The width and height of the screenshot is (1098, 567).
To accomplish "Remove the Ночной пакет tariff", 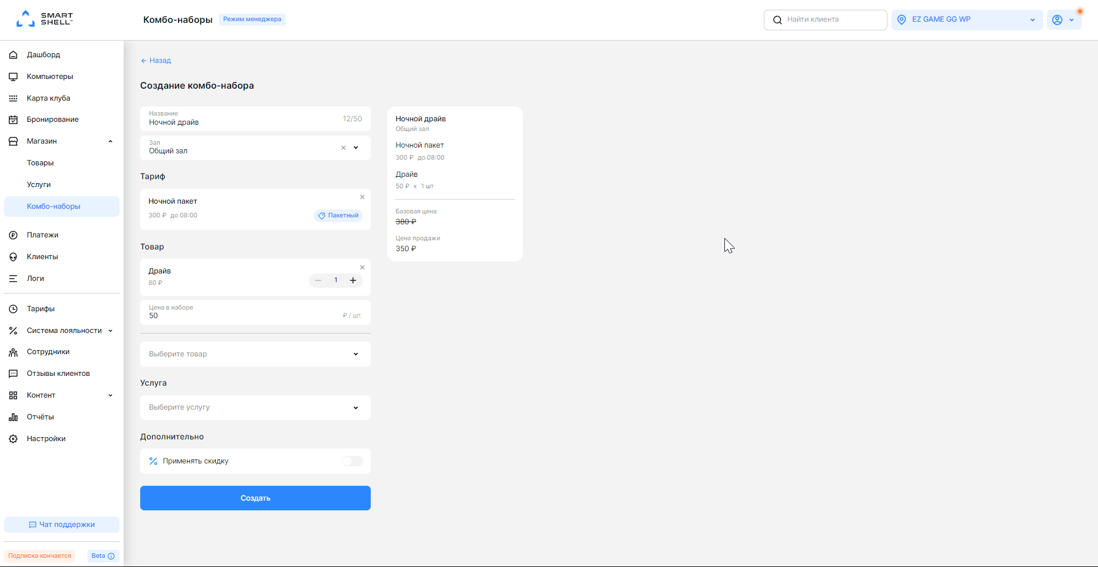I will 362,197.
